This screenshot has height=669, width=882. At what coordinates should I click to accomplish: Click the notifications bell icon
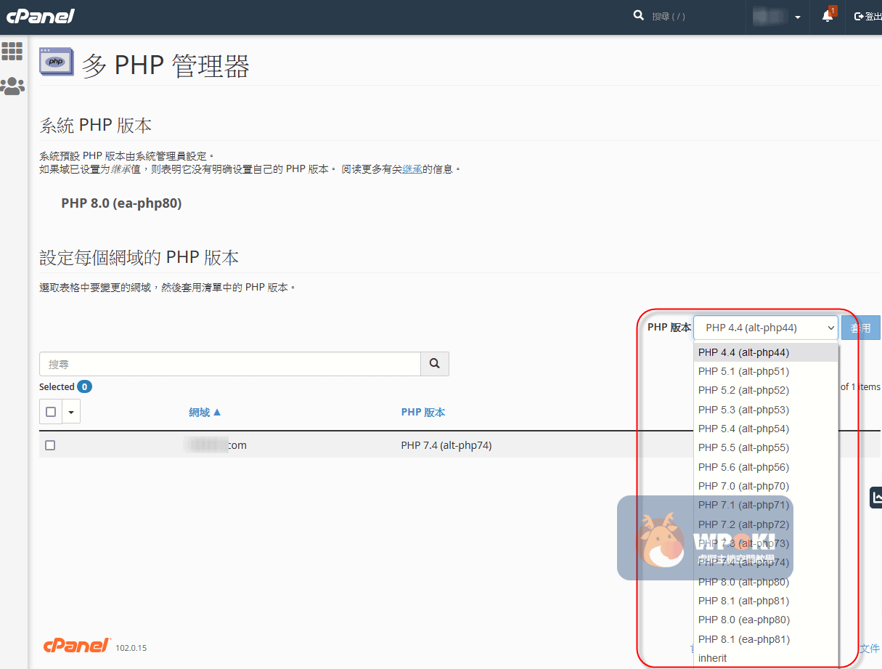pos(828,16)
